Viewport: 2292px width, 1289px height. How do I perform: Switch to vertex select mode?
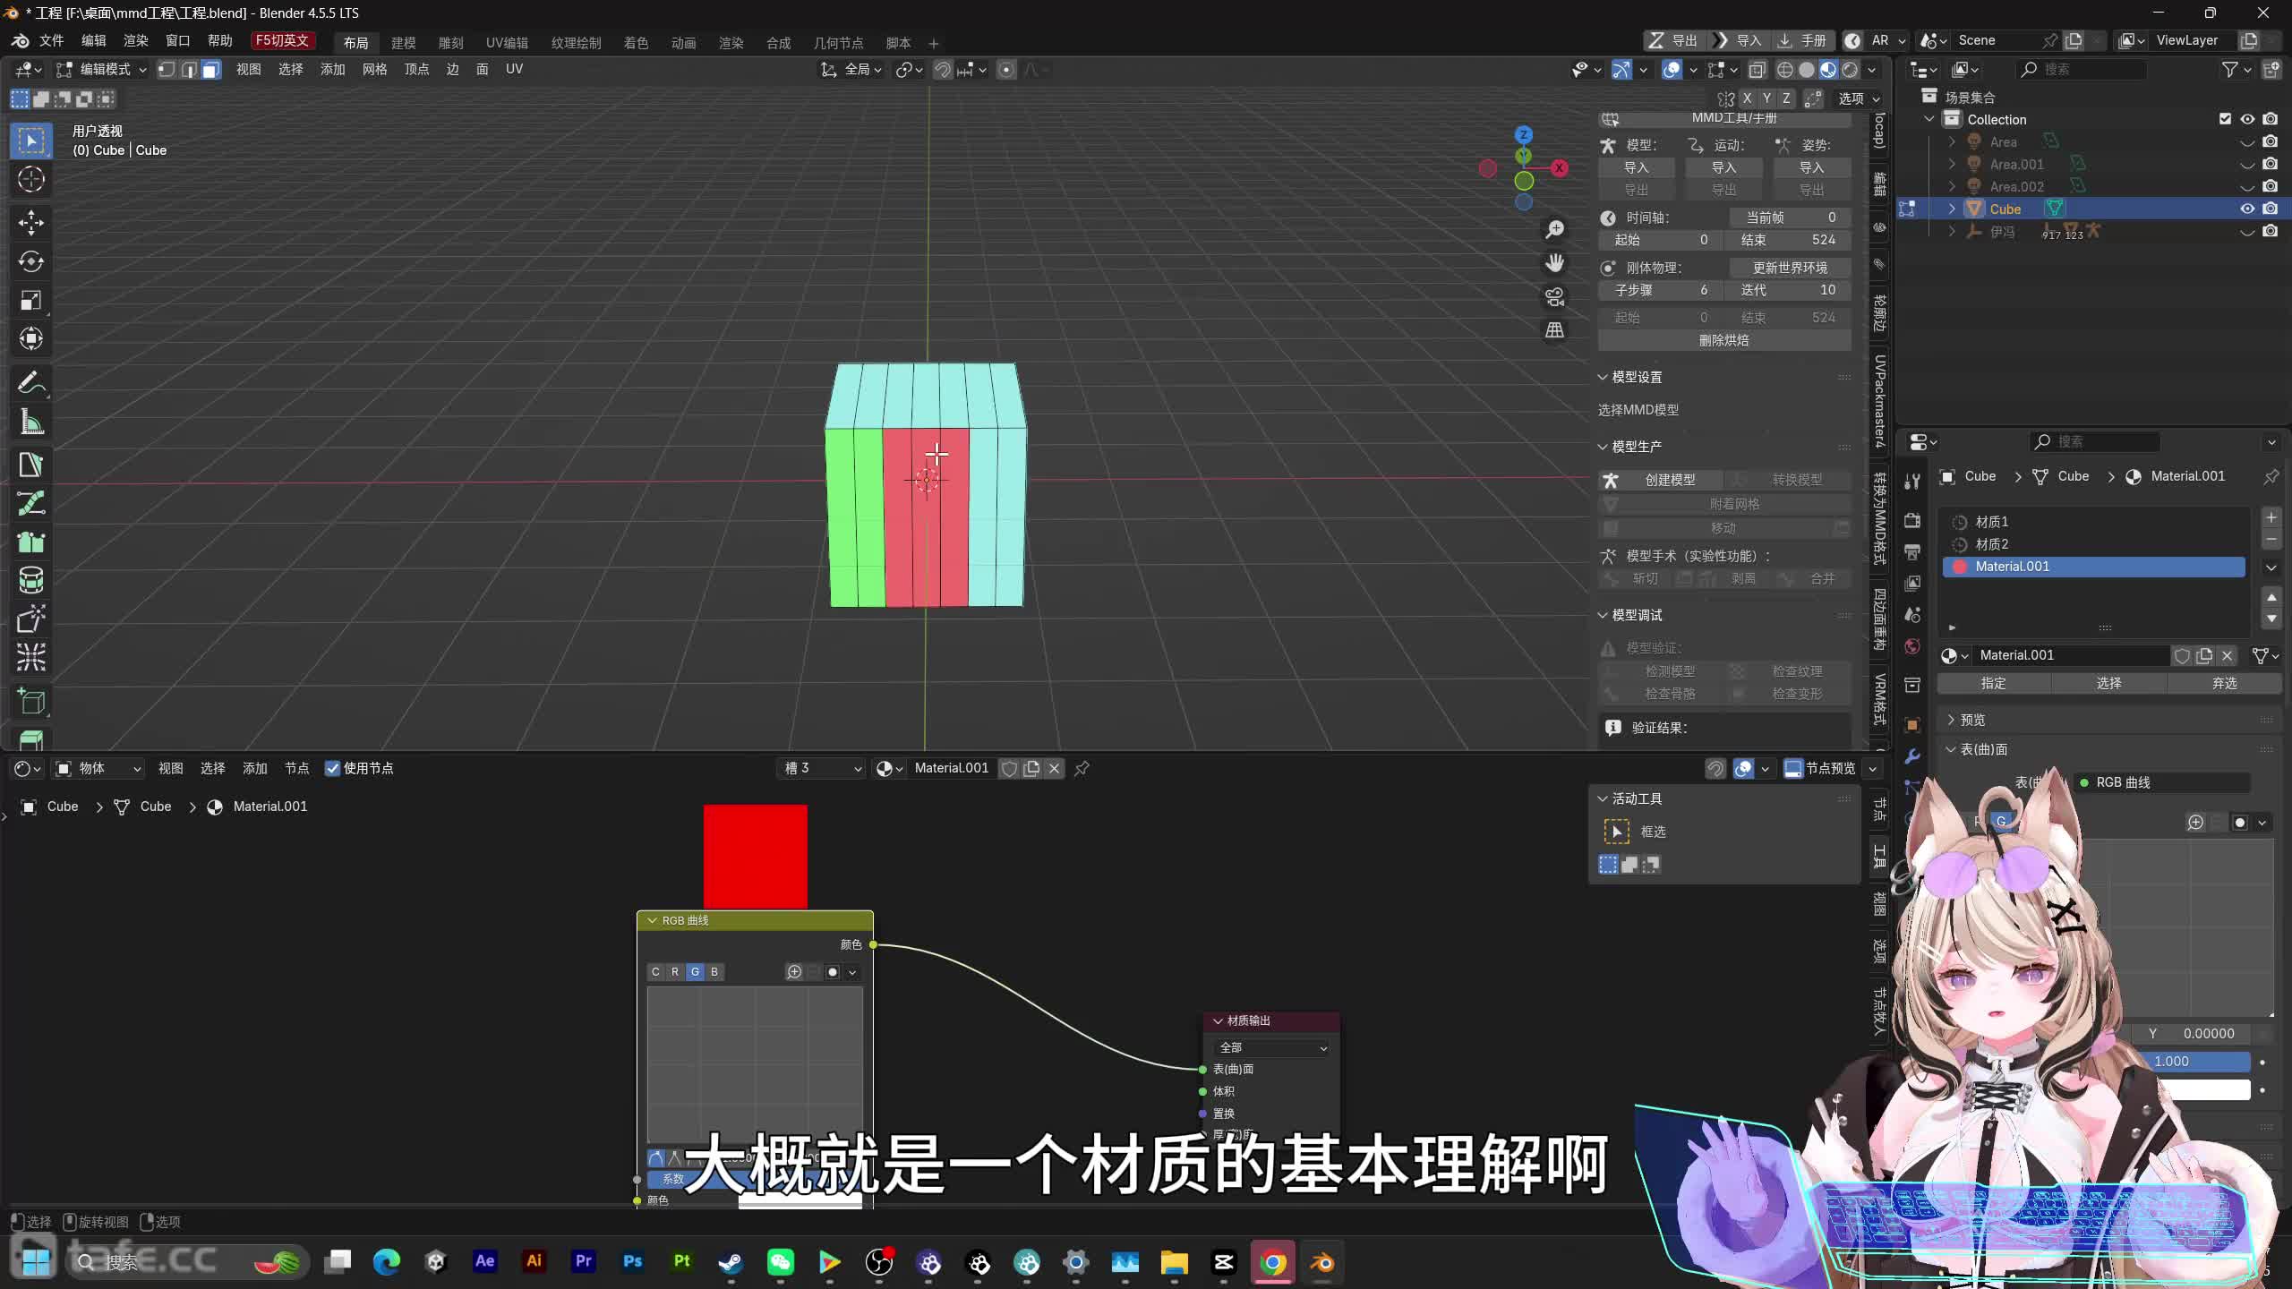tap(167, 70)
